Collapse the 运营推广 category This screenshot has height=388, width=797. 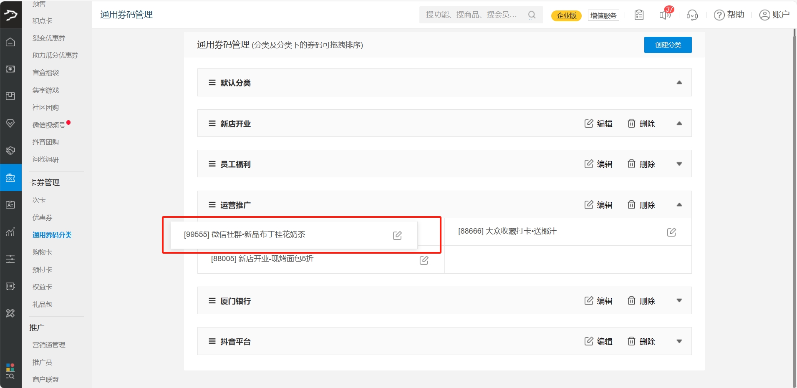pos(679,205)
